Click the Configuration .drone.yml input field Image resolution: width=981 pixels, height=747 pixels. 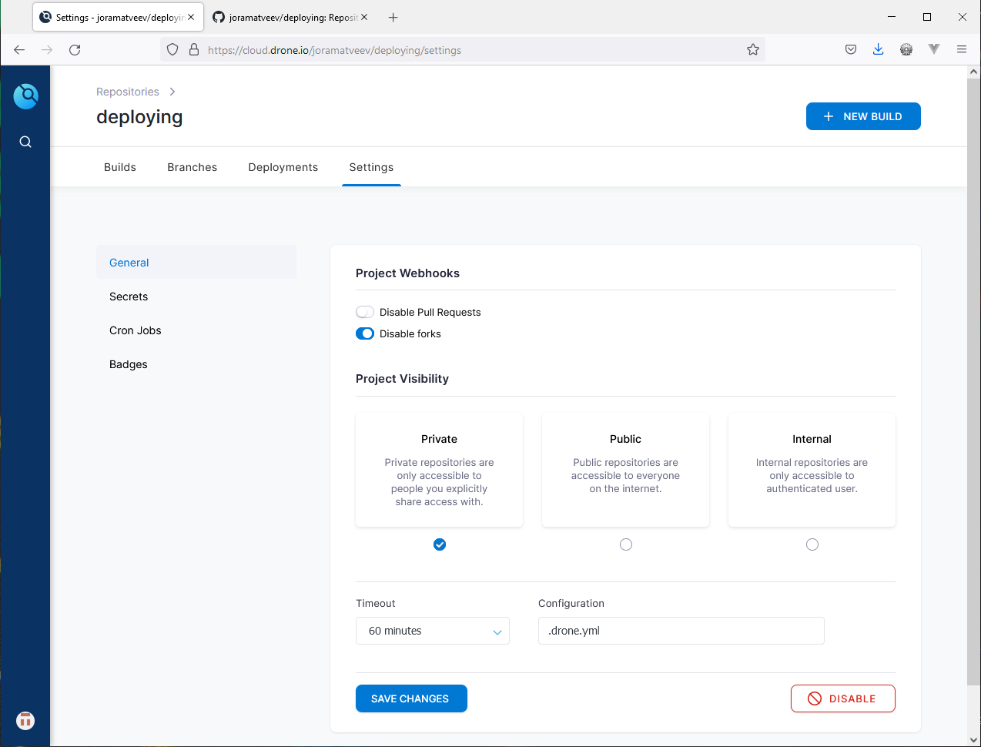[x=681, y=631]
